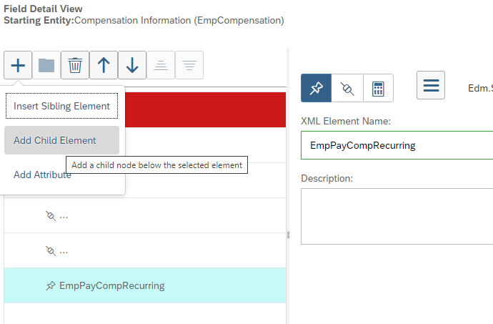Click the splitter handle between panels
The height and width of the screenshot is (324, 493).
(x=288, y=235)
